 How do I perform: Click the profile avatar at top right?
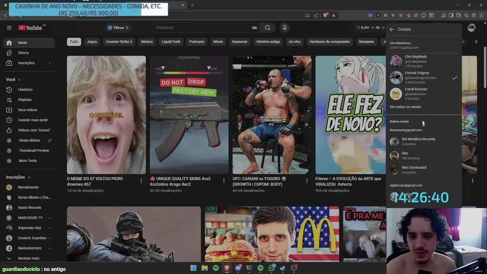[471, 27]
